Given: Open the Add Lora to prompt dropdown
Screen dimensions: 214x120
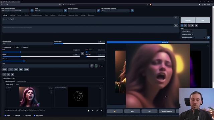Looking at the screenshot, I should coord(82,11).
